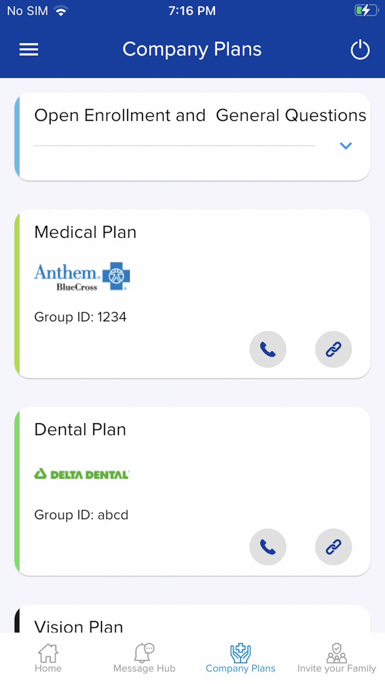385x684 pixels.
Task: Open the Invite your Family tab
Action: [x=337, y=659]
